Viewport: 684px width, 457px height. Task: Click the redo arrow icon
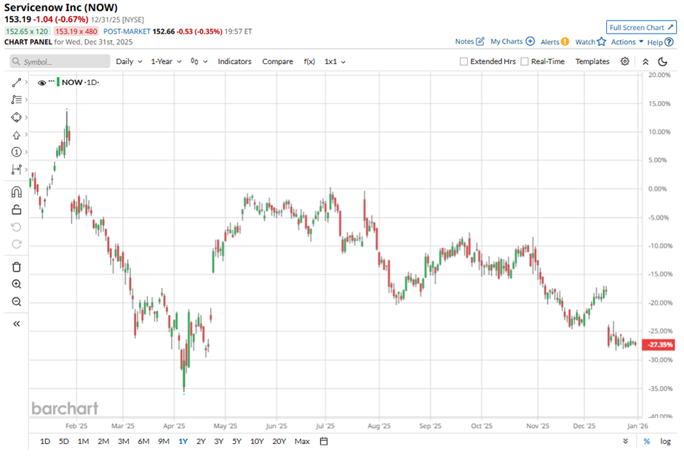pos(16,245)
